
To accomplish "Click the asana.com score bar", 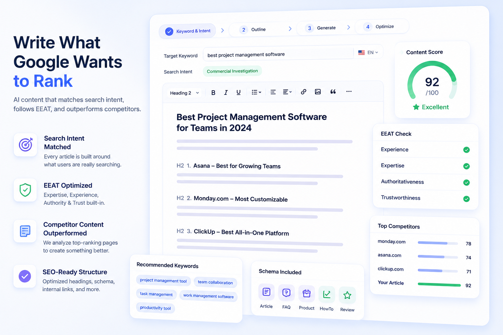I will pos(438,257).
